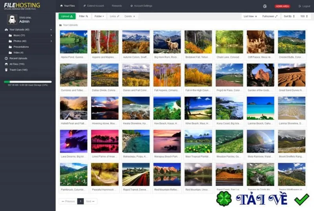This screenshot has width=314, height=211.
Task: Select the Kona Coast, Big Island thumbnail
Action: pyautogui.click(x=229, y=108)
